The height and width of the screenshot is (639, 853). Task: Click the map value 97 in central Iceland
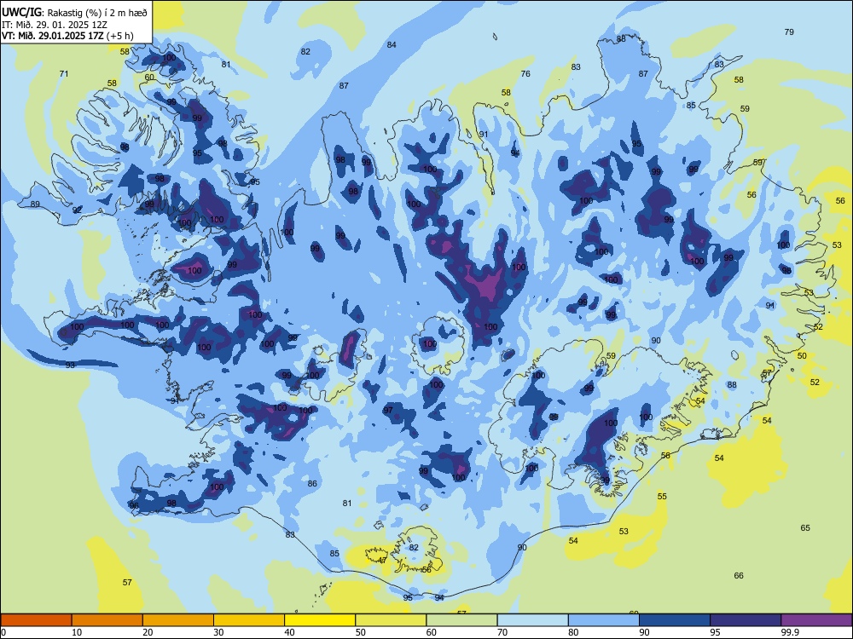click(388, 411)
